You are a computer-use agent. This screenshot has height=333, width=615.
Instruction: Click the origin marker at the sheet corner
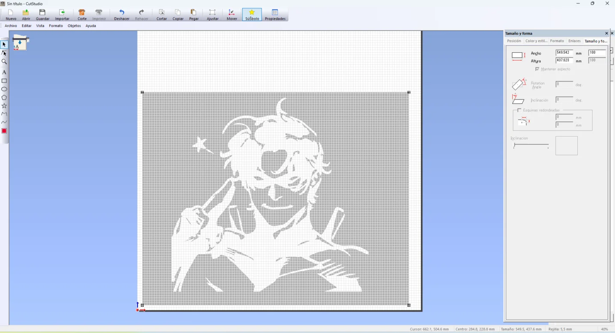(138, 310)
